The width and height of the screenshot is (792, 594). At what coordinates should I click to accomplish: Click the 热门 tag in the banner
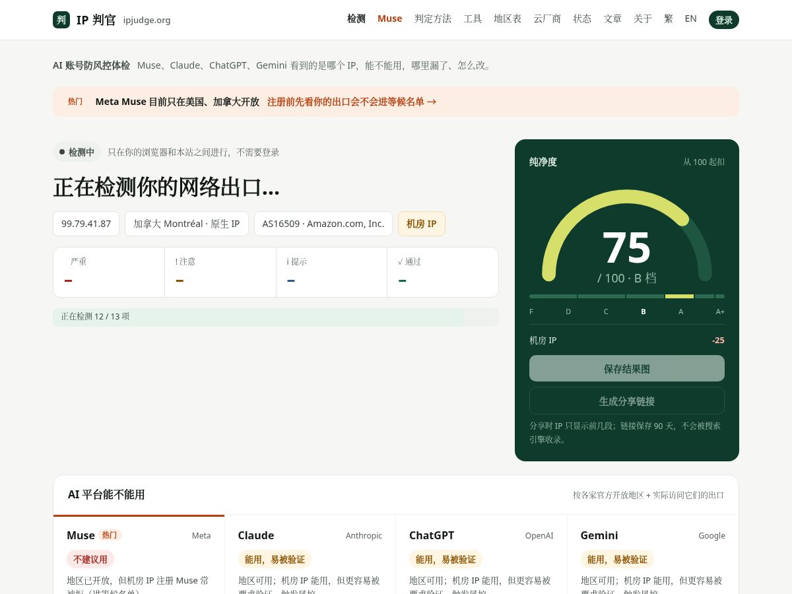(x=75, y=102)
